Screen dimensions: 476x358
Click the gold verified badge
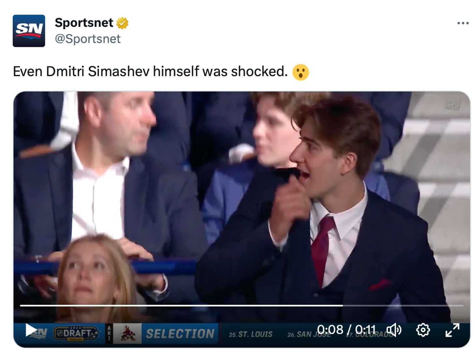[x=122, y=23]
